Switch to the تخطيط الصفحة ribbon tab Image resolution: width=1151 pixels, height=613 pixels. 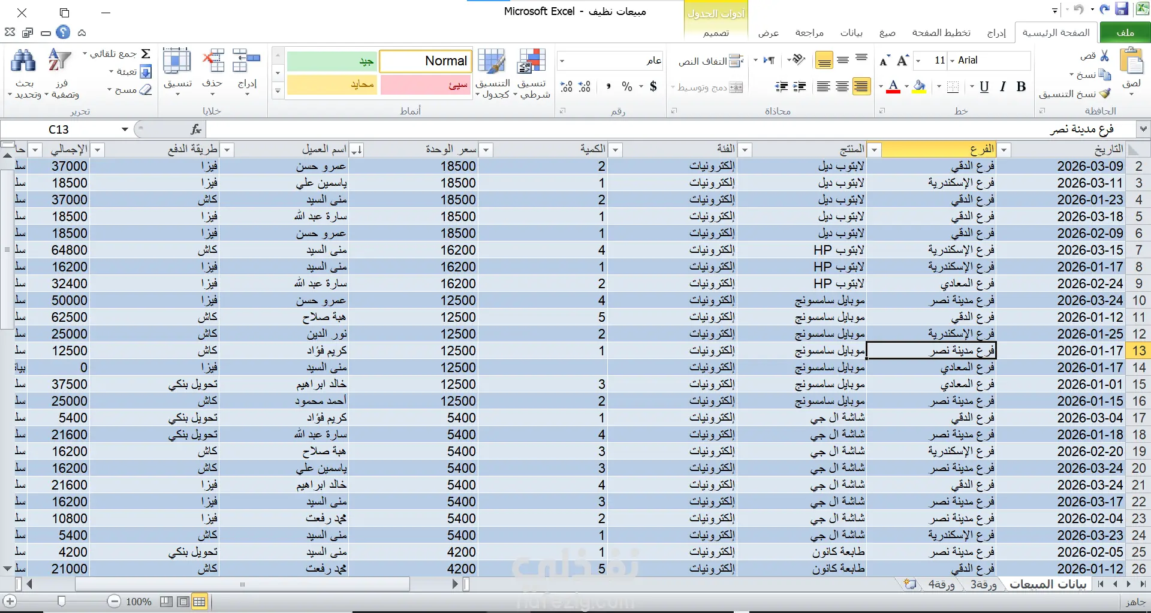click(941, 32)
